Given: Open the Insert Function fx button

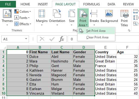Looking at the screenshot, I should pyautogui.click(x=61, y=39).
